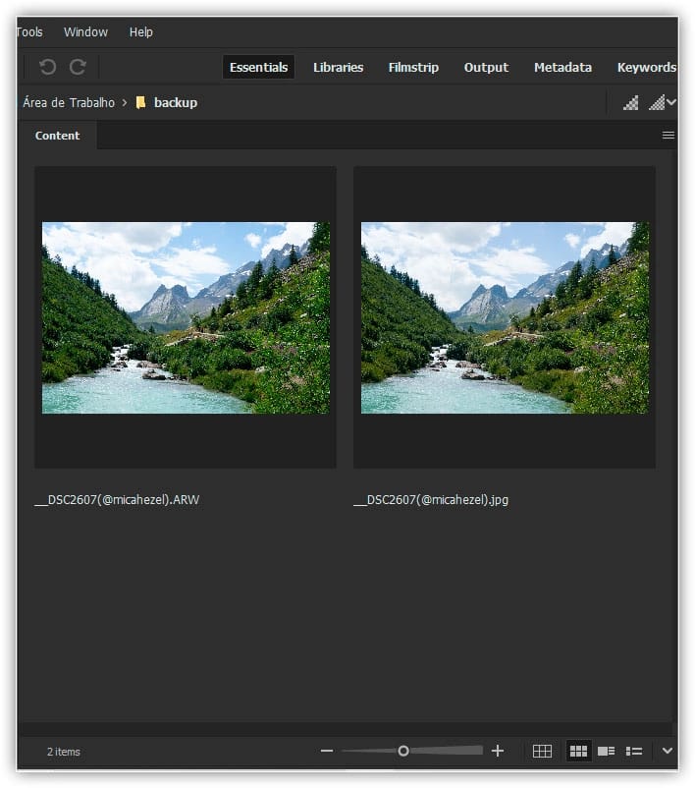Open the Content panel flyout menu
The image size is (695, 788).
(668, 136)
